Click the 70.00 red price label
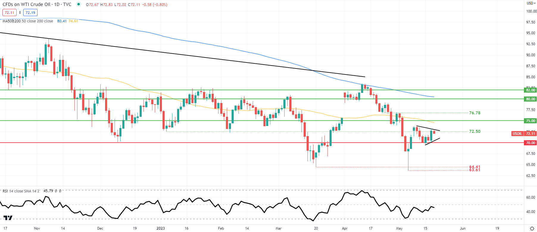The image size is (537, 232). coord(530,143)
